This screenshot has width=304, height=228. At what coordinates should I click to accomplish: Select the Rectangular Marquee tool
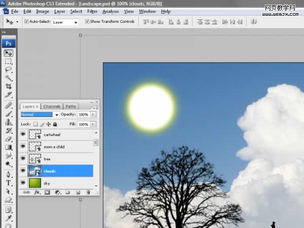coord(9,61)
